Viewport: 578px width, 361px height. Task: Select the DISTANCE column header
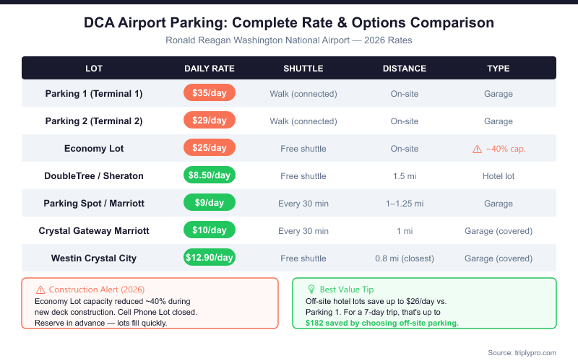point(405,69)
